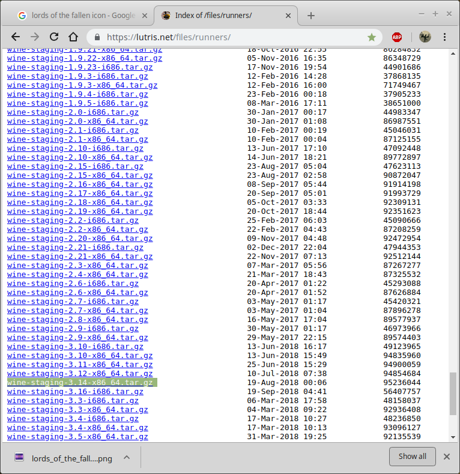The image size is (460, 474).
Task: Select file size 86987551
Action: pyautogui.click(x=402, y=121)
